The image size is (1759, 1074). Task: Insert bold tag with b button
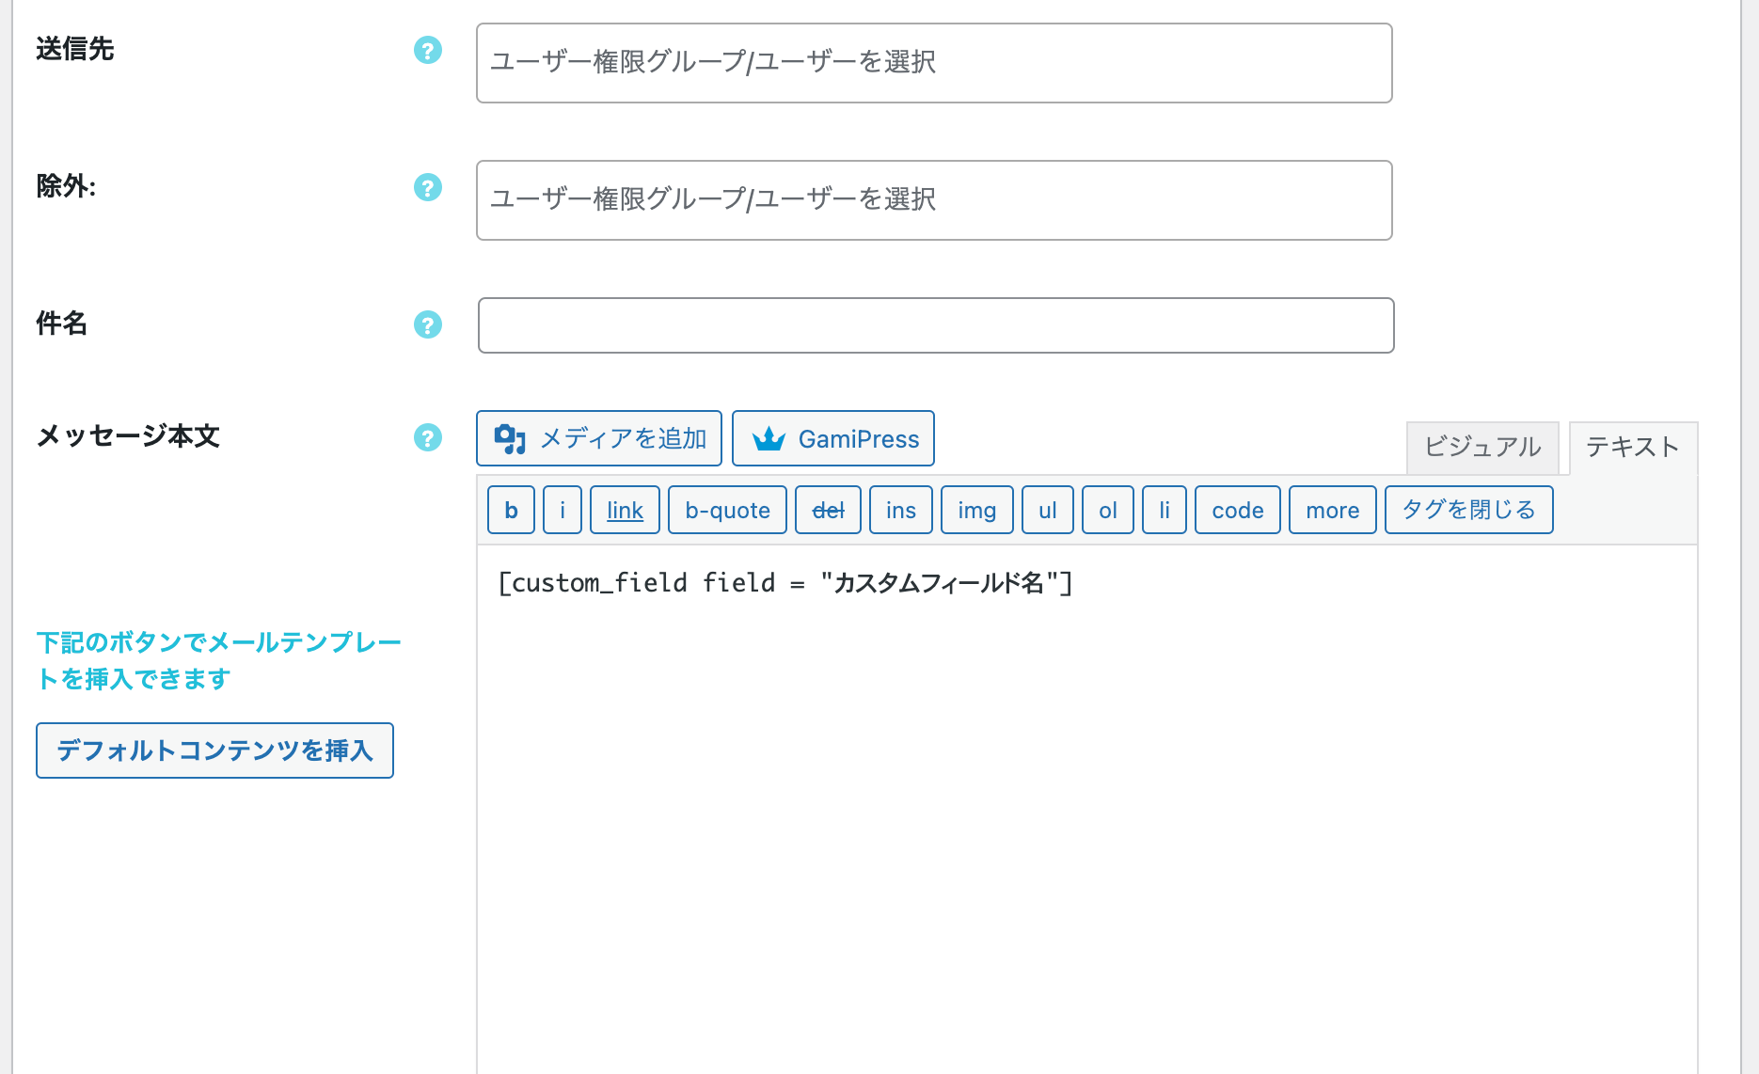point(512,510)
